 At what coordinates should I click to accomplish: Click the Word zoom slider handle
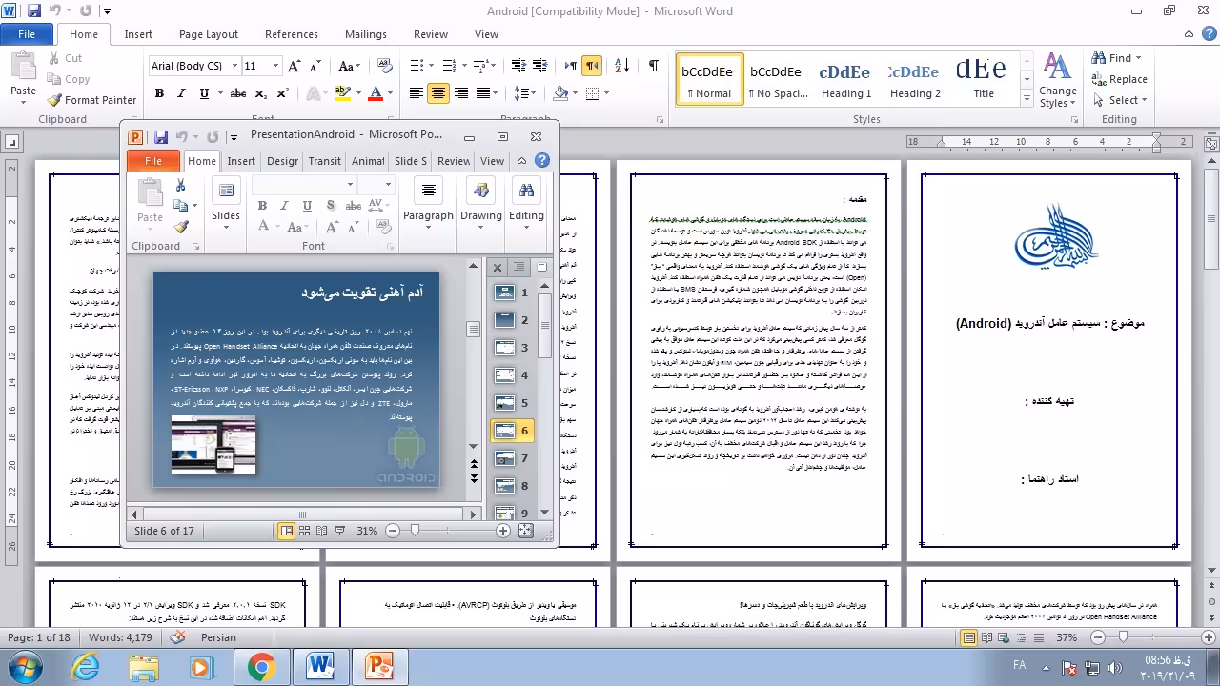pyautogui.click(x=1123, y=637)
